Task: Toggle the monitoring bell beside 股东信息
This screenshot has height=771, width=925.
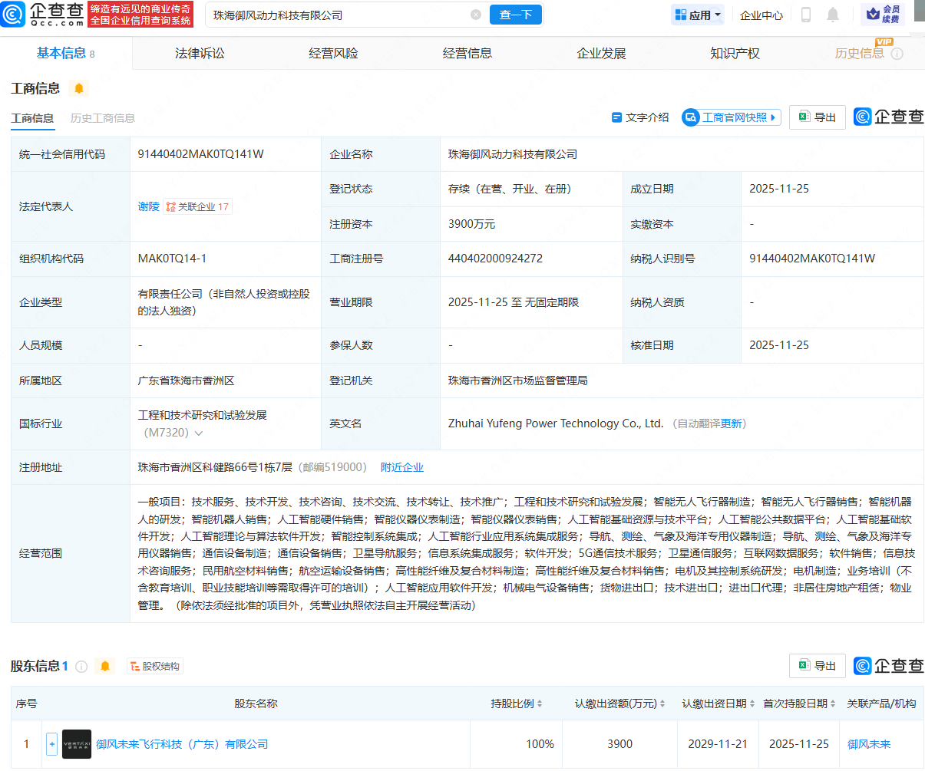Action: click(x=106, y=666)
